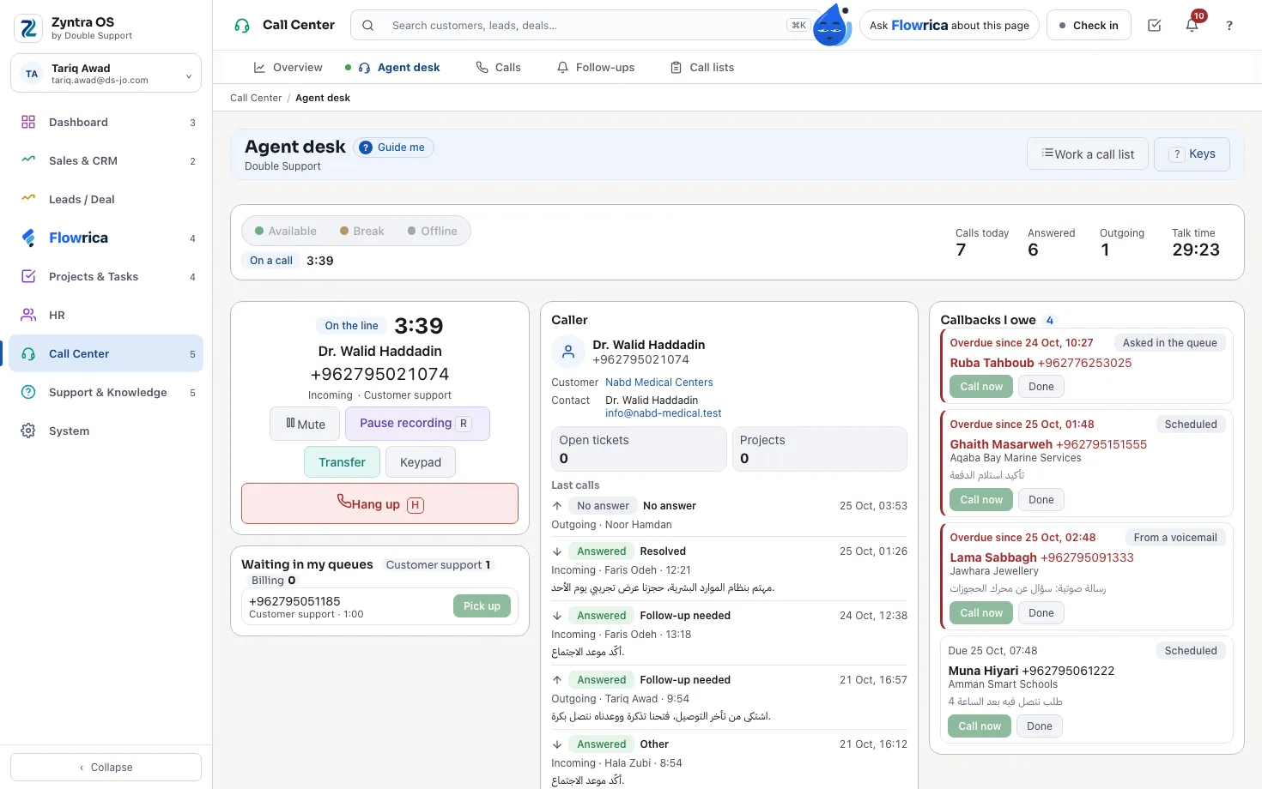Click the info@nabd-medical.test email link
The width and height of the screenshot is (1262, 789).
pos(664,413)
